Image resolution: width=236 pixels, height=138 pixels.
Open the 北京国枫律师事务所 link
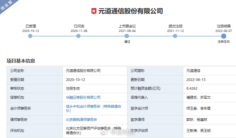point(81,120)
